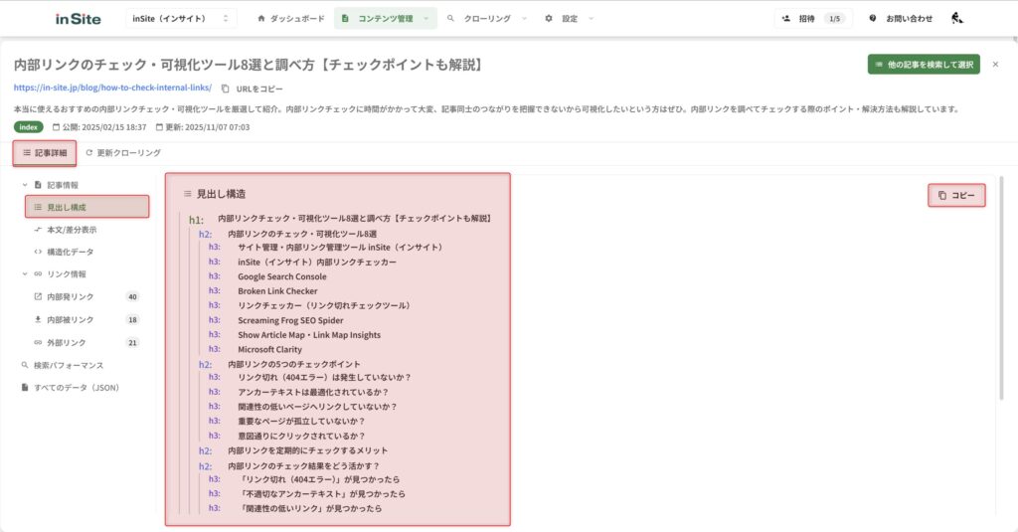Image resolution: width=1018 pixels, height=532 pixels.
Task: Click the コピー button for headings
Action: 956,196
